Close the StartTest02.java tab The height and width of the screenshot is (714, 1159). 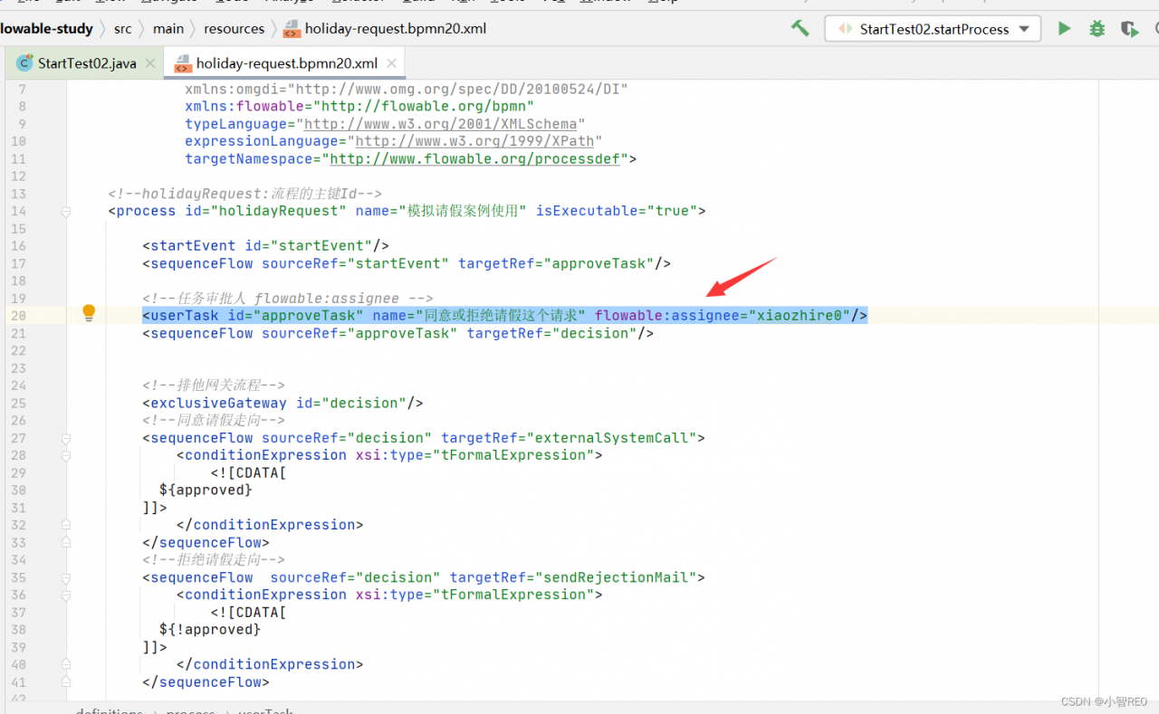click(150, 63)
